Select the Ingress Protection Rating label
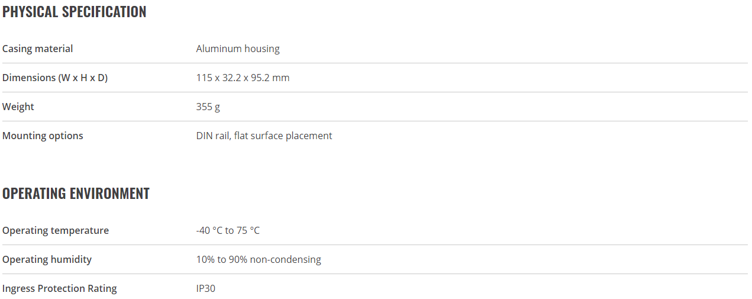Image resolution: width=752 pixels, height=299 pixels. (x=60, y=288)
